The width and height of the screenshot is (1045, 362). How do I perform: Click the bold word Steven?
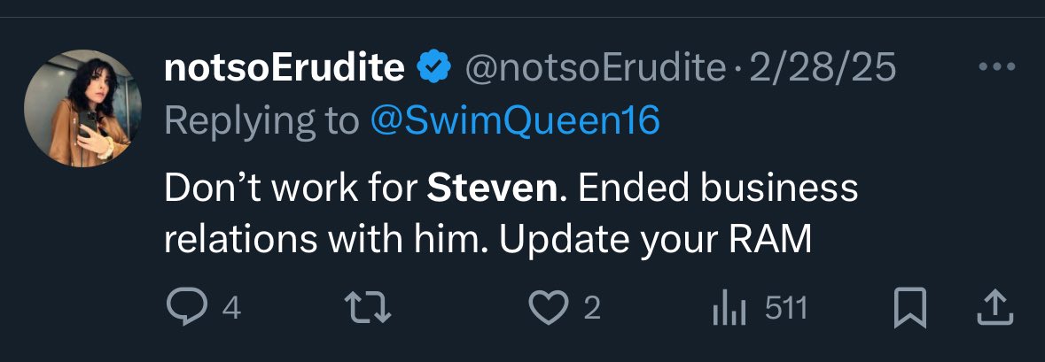493,189
